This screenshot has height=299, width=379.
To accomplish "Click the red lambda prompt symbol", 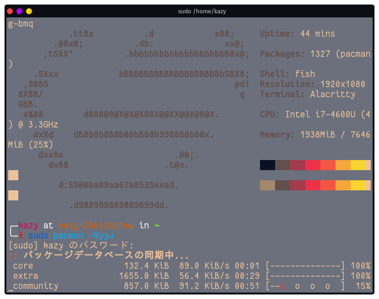I will coord(21,236).
